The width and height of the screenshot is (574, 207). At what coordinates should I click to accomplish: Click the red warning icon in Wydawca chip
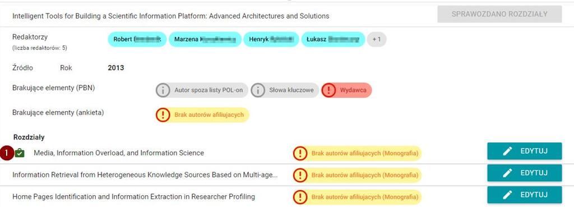pyautogui.click(x=328, y=90)
